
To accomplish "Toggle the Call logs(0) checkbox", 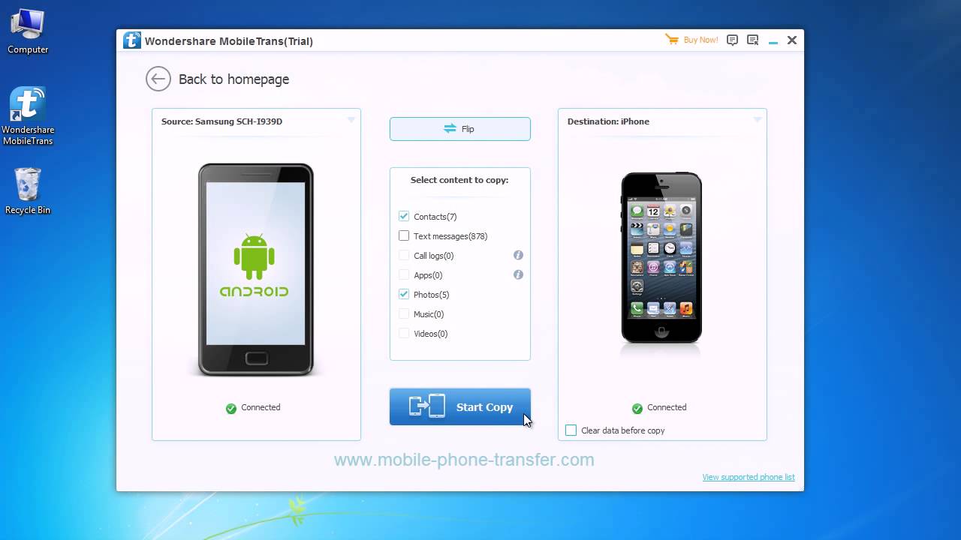I will pos(404,255).
